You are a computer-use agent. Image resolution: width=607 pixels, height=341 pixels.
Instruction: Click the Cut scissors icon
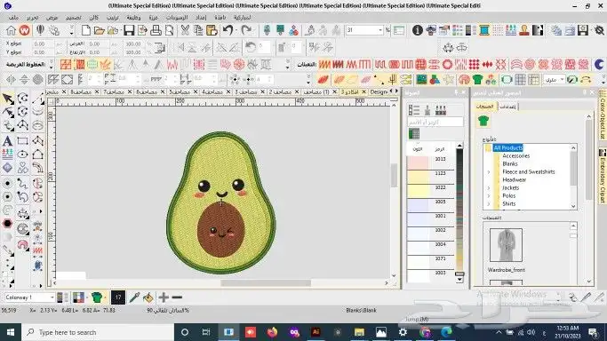click(185, 30)
